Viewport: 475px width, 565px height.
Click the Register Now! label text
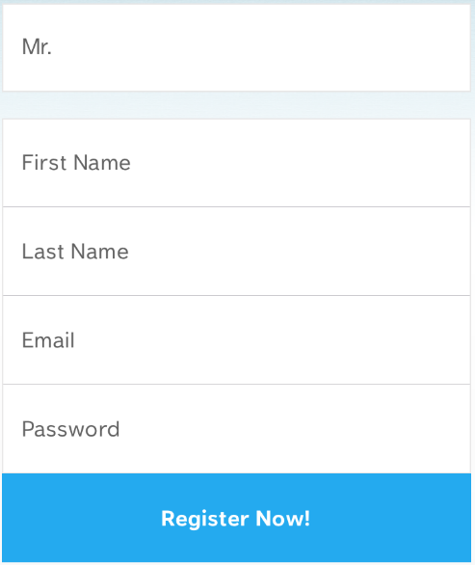pos(235,519)
